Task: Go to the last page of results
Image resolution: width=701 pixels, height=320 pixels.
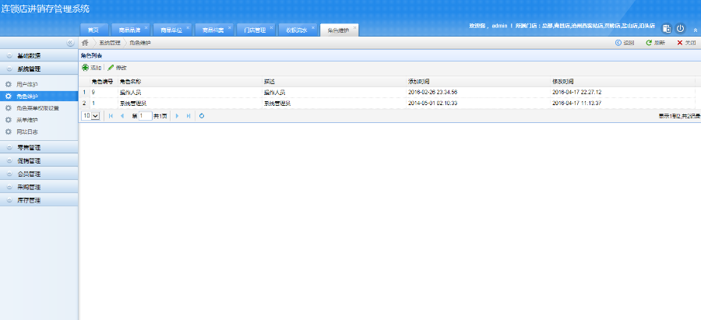Action: (x=188, y=115)
